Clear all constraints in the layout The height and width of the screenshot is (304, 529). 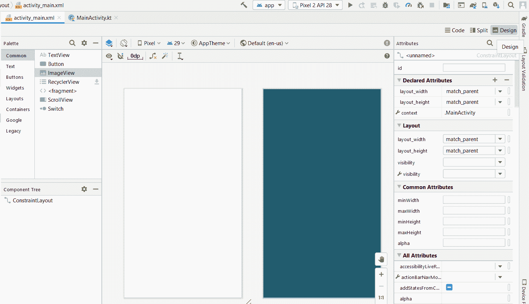[153, 56]
